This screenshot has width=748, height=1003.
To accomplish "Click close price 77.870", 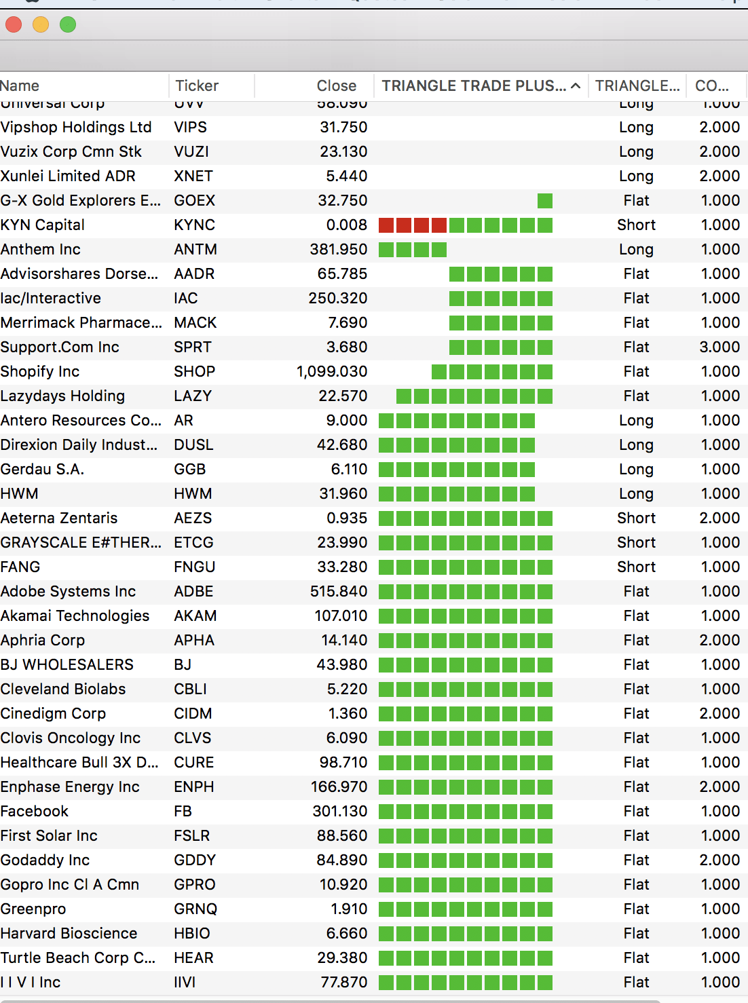I will pyautogui.click(x=344, y=983).
